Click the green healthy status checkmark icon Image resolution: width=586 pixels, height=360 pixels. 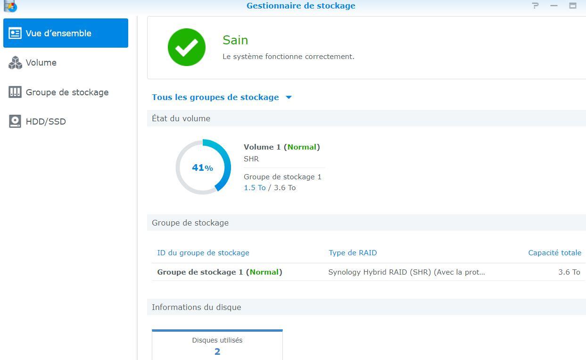click(x=187, y=47)
